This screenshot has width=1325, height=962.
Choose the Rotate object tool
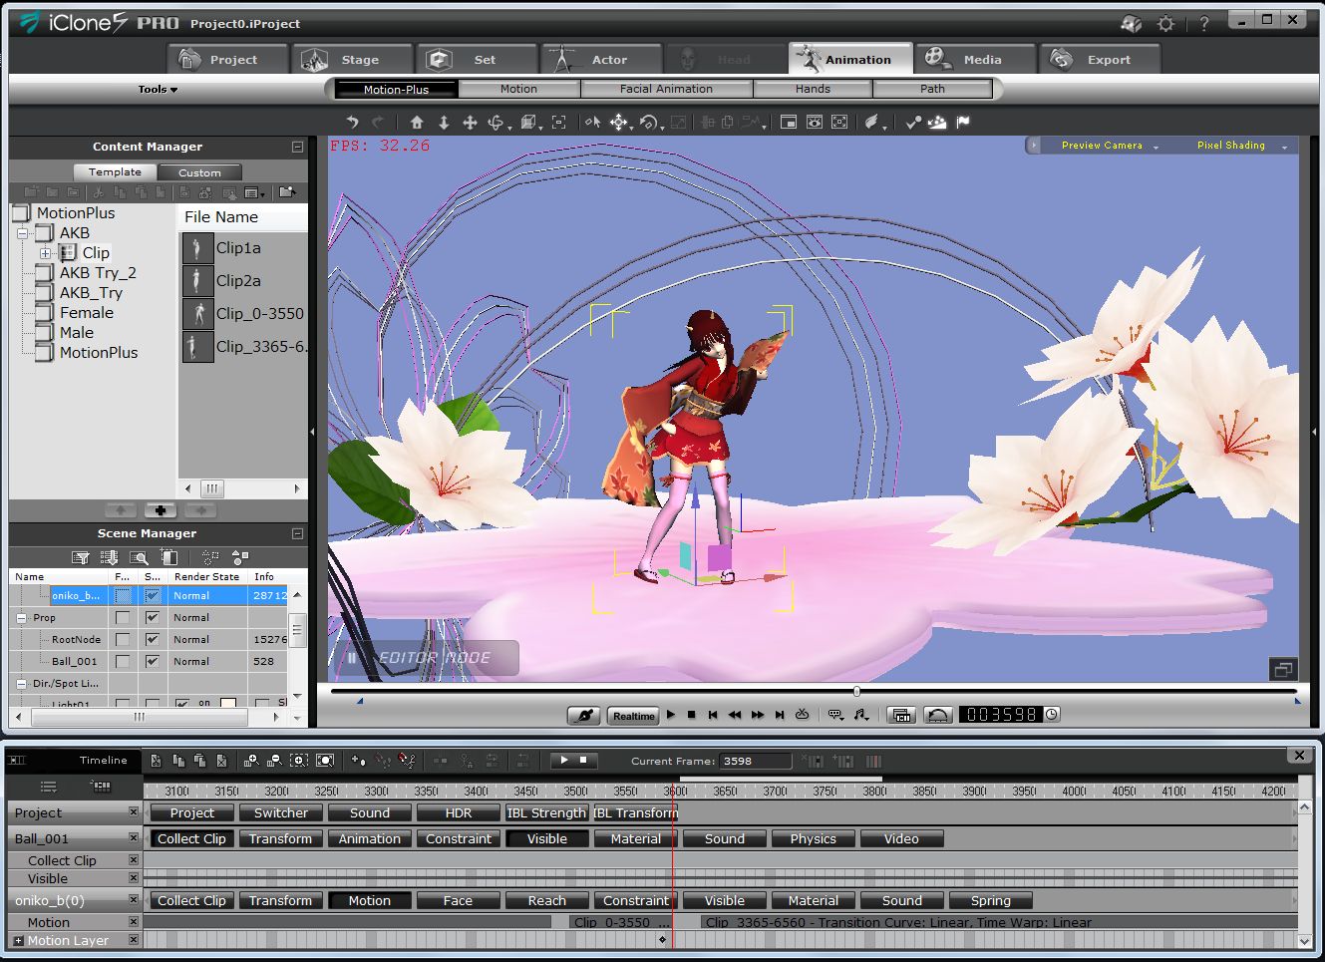pyautogui.click(x=649, y=122)
